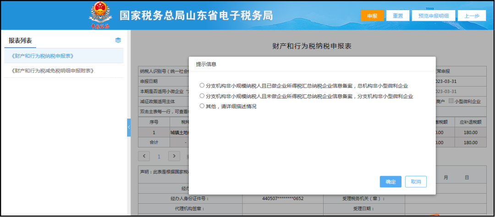Dismiss the dialog with 取消
This screenshot has height=217, width=495.
(416, 182)
